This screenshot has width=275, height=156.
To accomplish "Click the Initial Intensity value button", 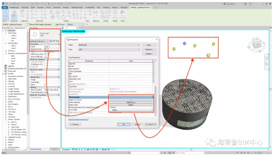I will point(131,102).
